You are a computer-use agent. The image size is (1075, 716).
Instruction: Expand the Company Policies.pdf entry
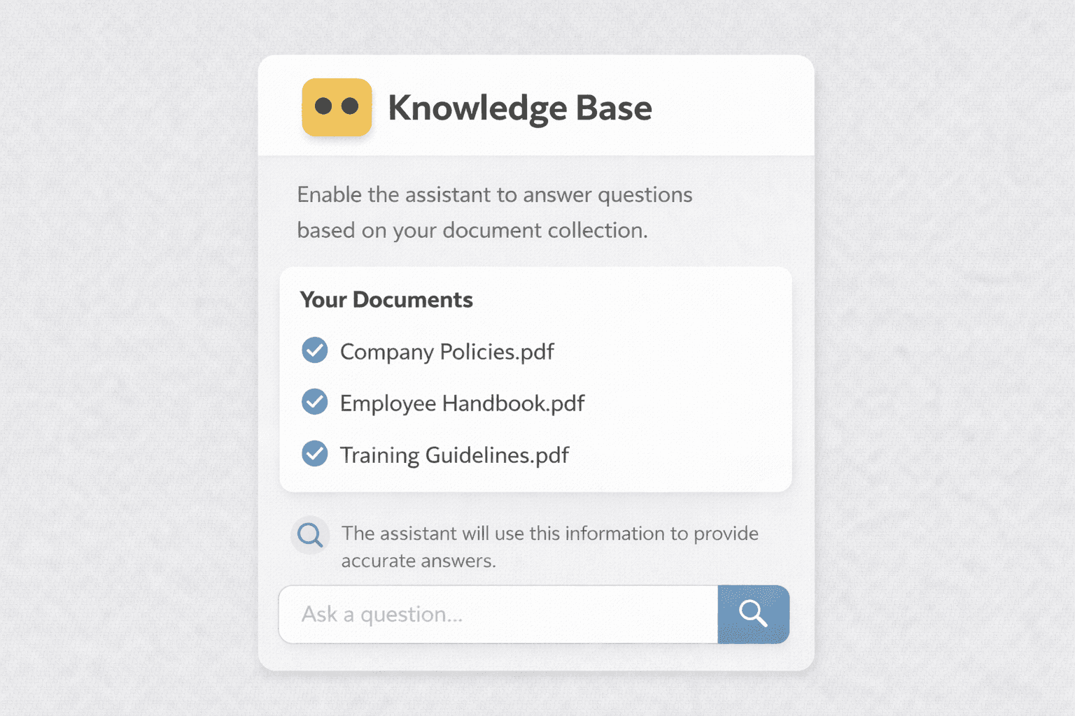[447, 352]
